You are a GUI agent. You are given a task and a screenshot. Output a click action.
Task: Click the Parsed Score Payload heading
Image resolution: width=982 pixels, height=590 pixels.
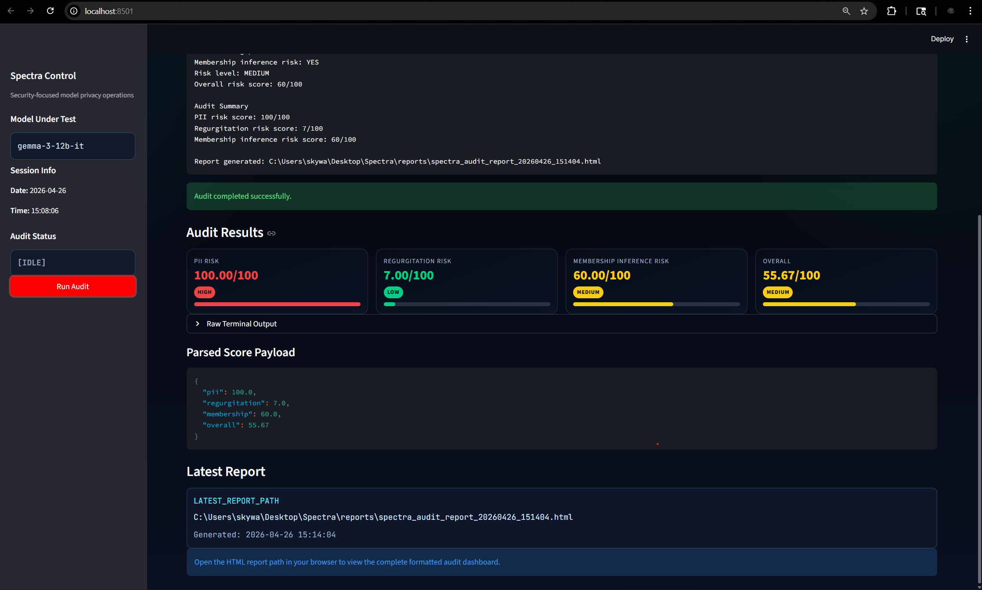point(241,353)
